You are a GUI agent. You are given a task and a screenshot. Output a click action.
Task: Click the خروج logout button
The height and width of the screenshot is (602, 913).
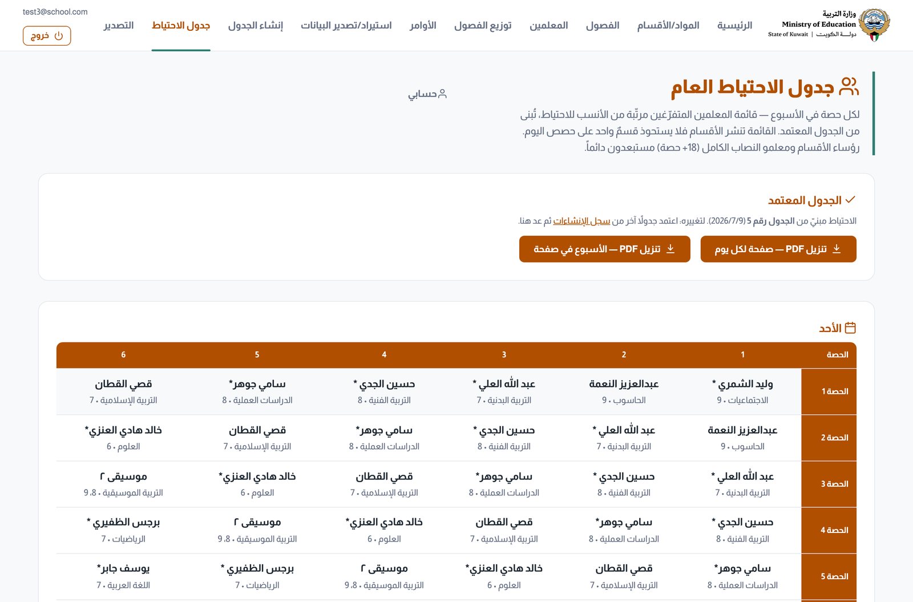pyautogui.click(x=47, y=36)
